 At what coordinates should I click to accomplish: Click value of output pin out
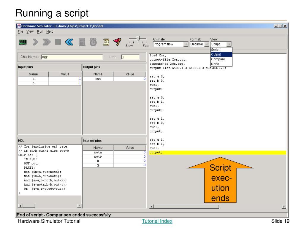129,79
